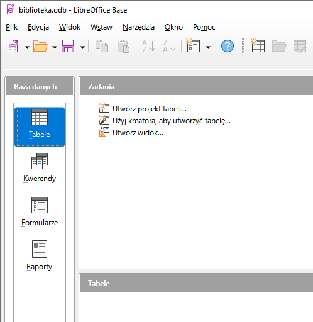Open the Pomoc menu
The height and width of the screenshot is (322, 313).
pyautogui.click(x=204, y=27)
